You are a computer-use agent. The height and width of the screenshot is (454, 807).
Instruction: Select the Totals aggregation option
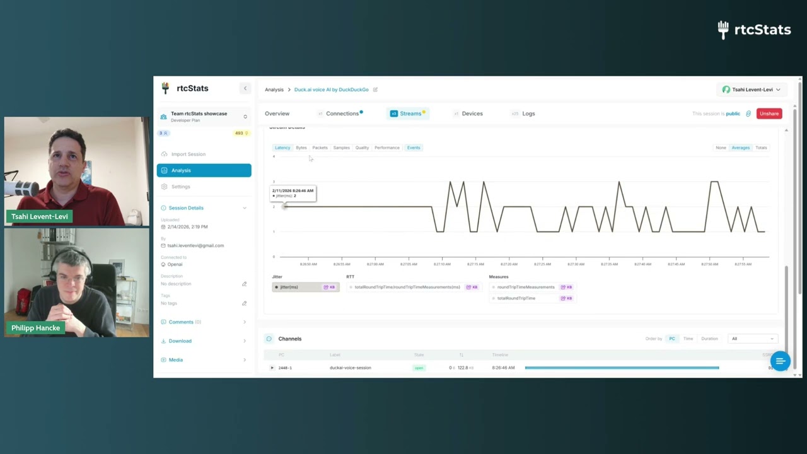pos(761,148)
